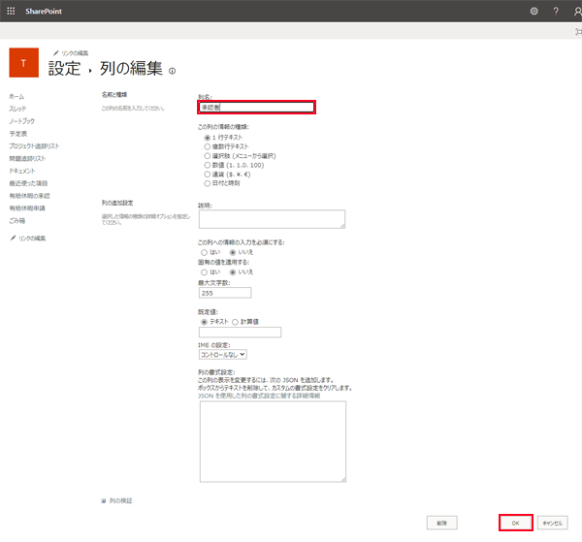Click the info icon beside 列の編集

click(x=172, y=71)
